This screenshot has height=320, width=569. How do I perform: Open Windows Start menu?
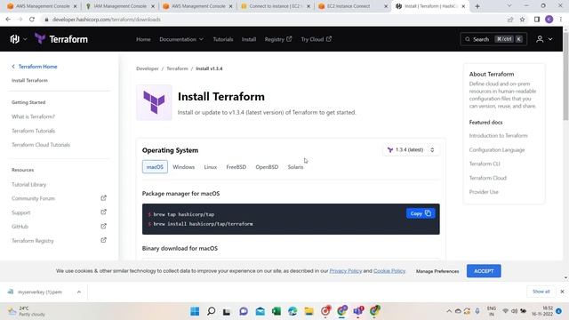(x=195, y=311)
